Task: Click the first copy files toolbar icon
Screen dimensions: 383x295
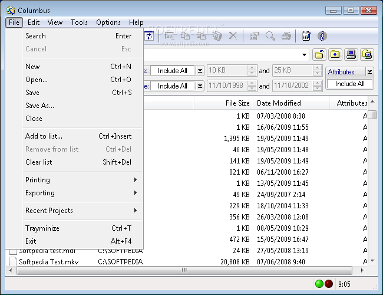Action: click(185, 36)
